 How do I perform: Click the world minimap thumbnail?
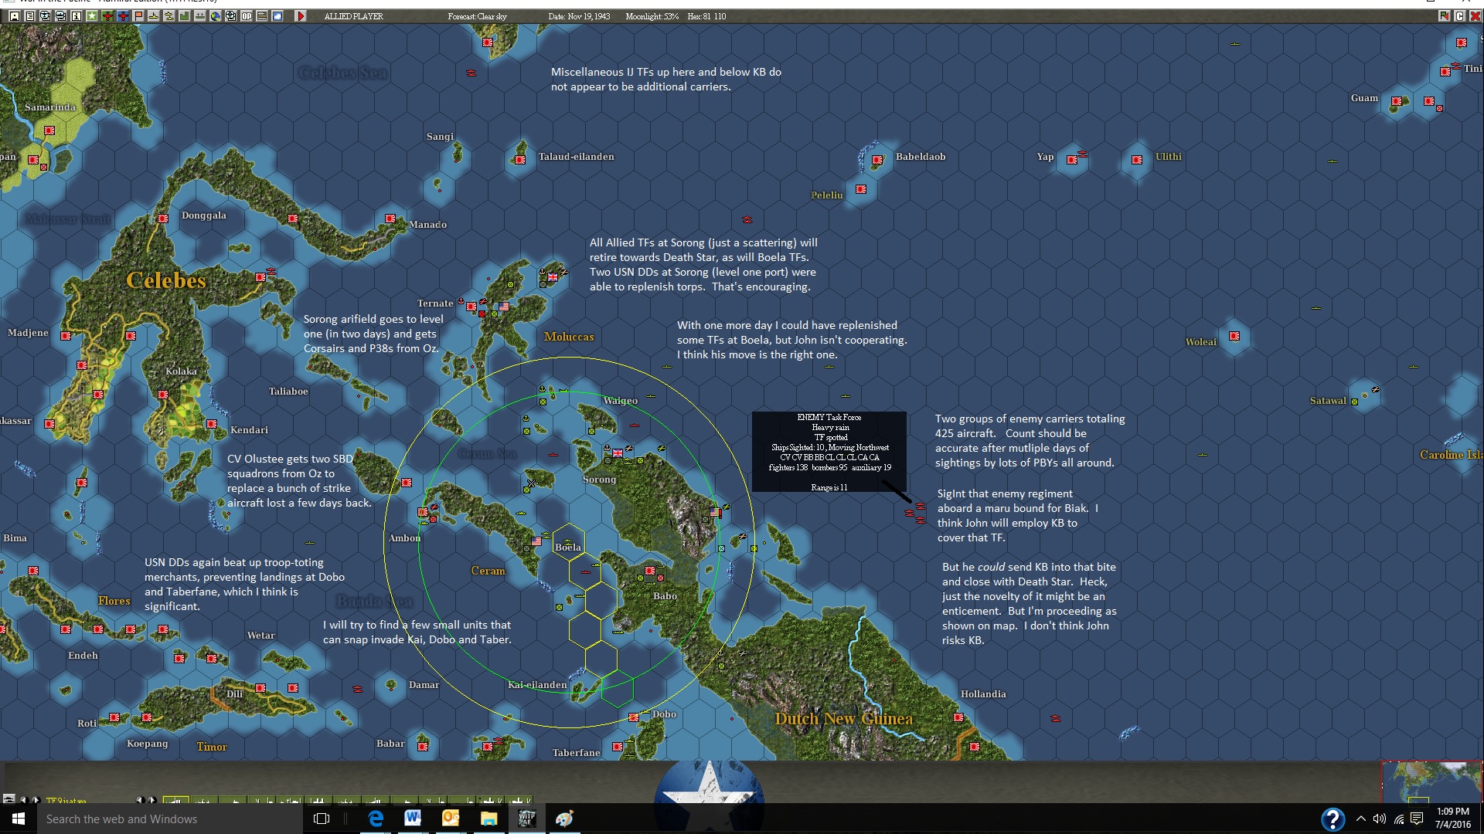click(x=1431, y=781)
